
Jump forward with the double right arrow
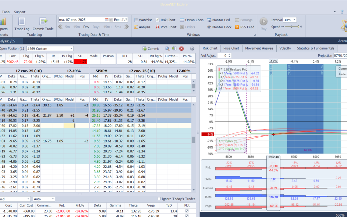point(126,27)
